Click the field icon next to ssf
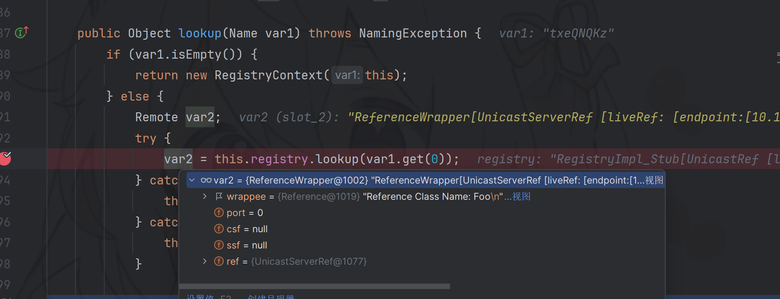The width and height of the screenshot is (780, 299). (219, 245)
